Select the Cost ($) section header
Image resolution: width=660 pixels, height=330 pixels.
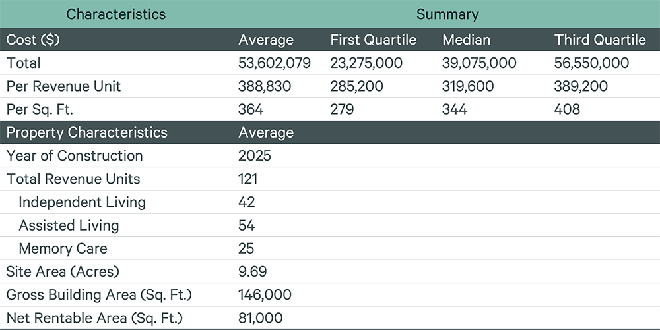tap(33, 40)
